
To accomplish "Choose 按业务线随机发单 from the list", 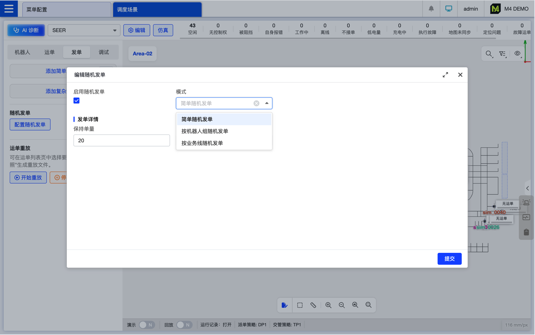I will (x=202, y=143).
